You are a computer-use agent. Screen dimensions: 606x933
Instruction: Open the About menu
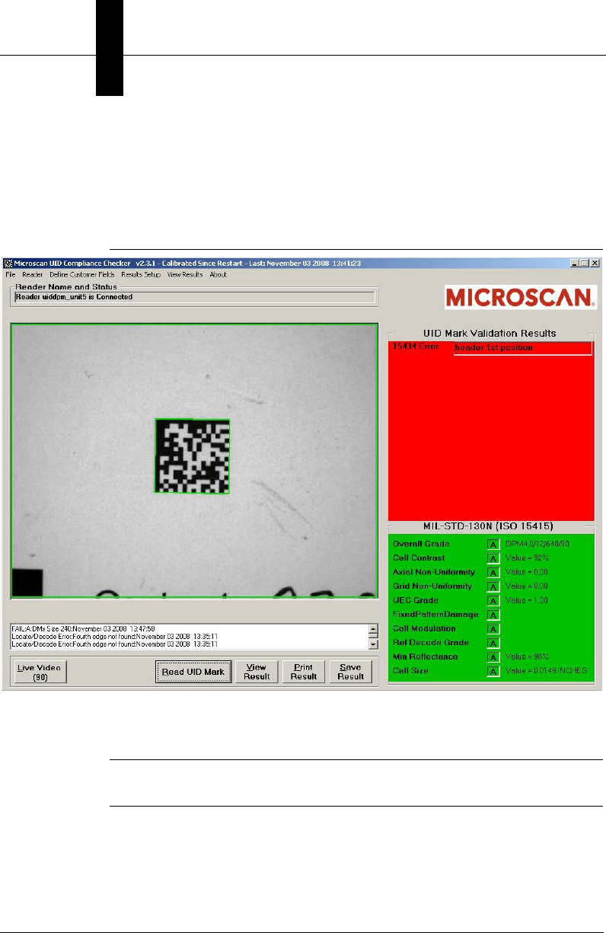pyautogui.click(x=218, y=274)
